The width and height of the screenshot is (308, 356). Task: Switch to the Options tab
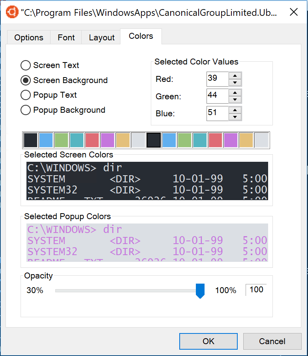(28, 37)
